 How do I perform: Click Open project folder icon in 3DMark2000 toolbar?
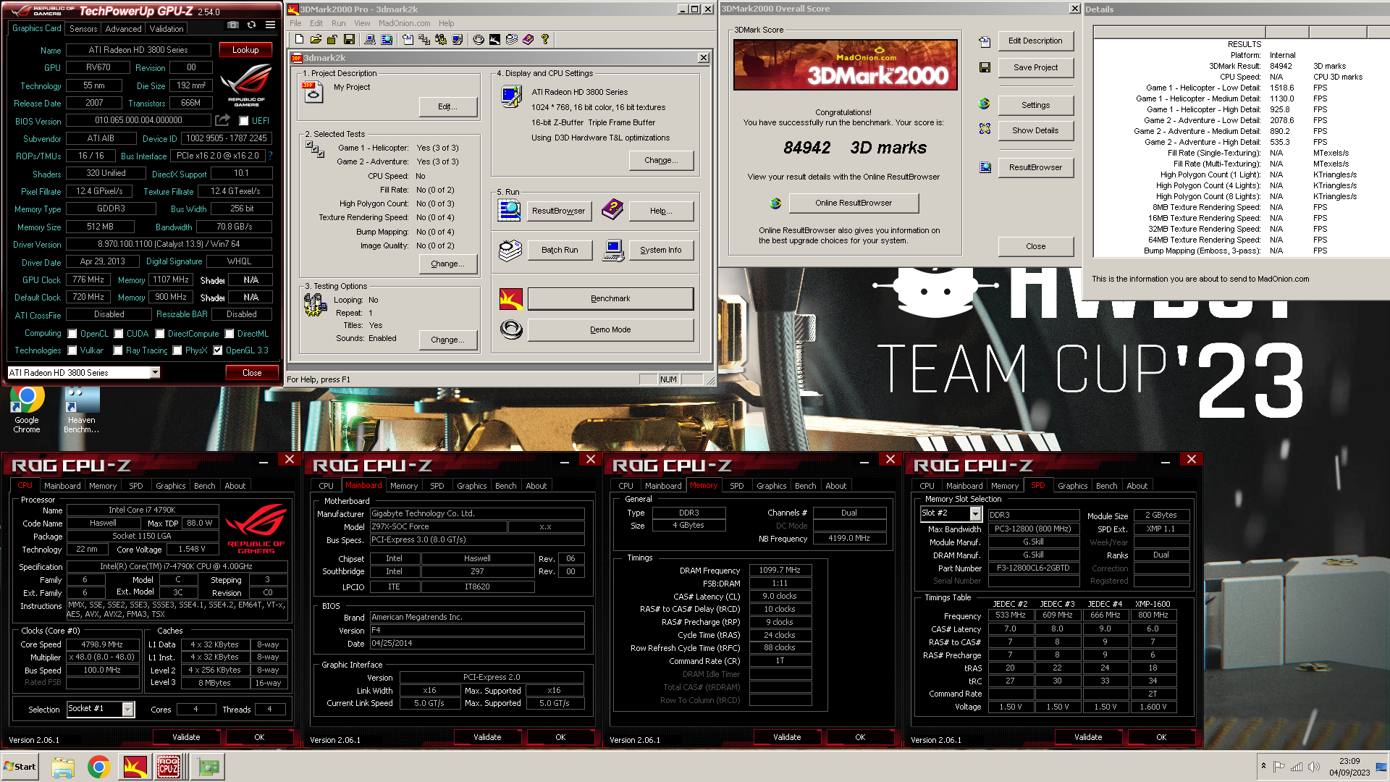click(x=316, y=39)
